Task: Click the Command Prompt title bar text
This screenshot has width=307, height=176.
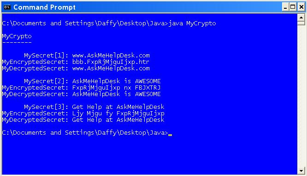Action: pyautogui.click(x=44, y=7)
